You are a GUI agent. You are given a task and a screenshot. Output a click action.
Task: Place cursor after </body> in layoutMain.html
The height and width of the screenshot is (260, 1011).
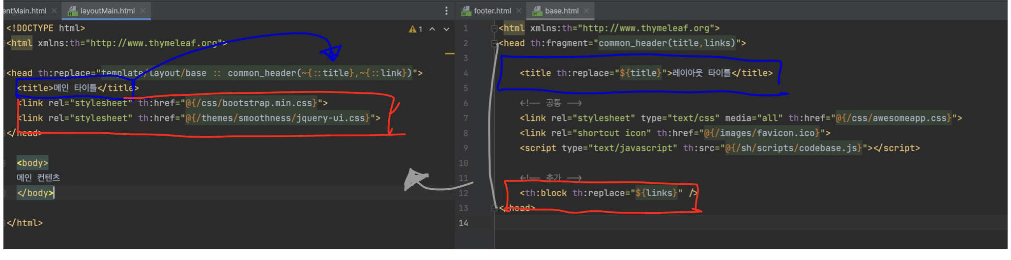pyautogui.click(x=54, y=193)
